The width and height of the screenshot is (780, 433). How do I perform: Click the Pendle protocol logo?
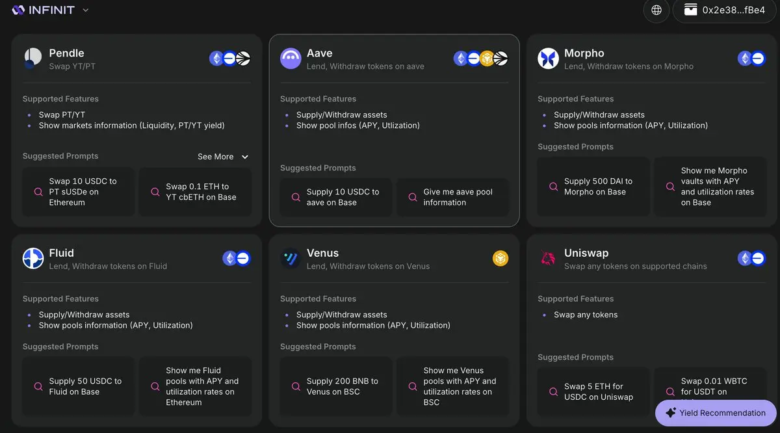click(33, 59)
